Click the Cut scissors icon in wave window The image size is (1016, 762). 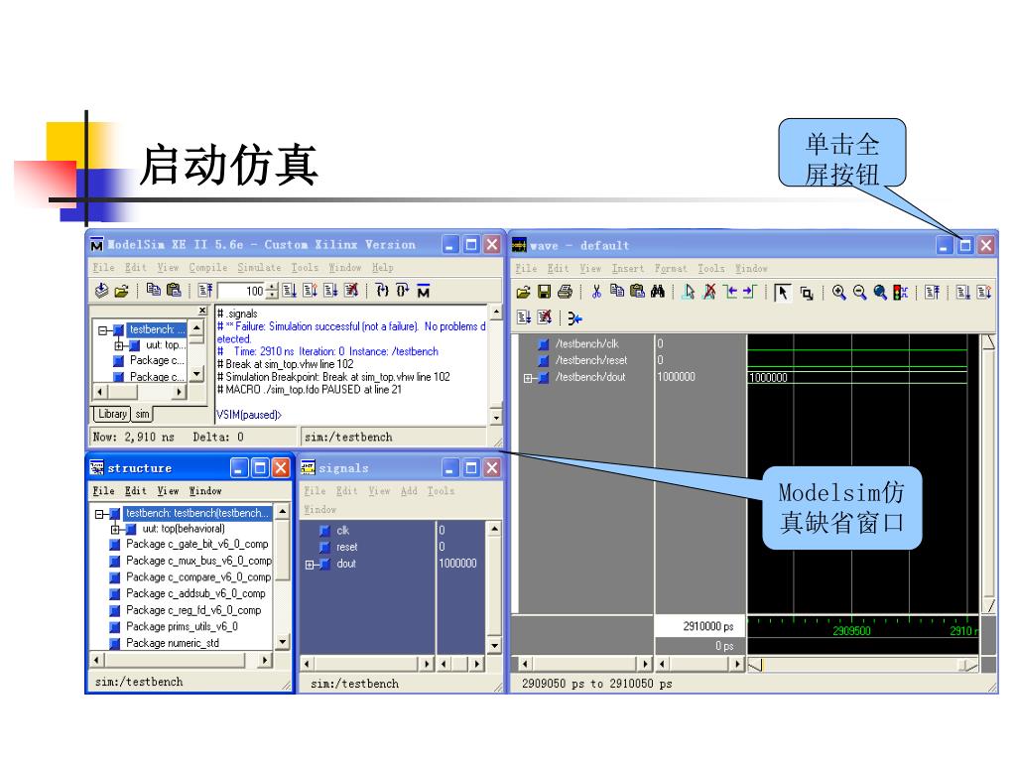596,292
